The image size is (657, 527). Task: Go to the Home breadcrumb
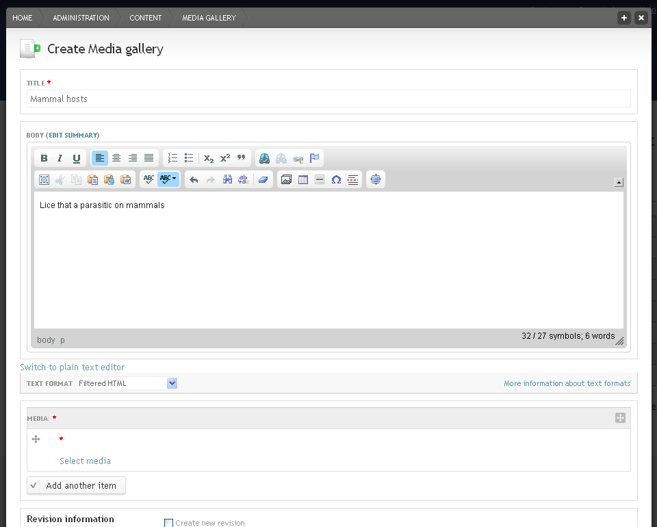pyautogui.click(x=22, y=18)
